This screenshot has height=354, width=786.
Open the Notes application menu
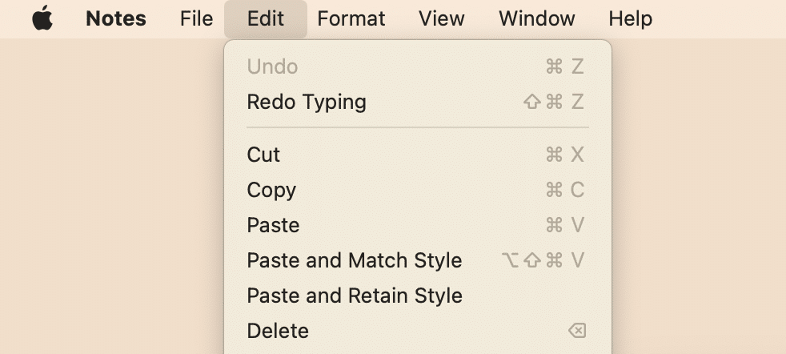[x=116, y=19]
